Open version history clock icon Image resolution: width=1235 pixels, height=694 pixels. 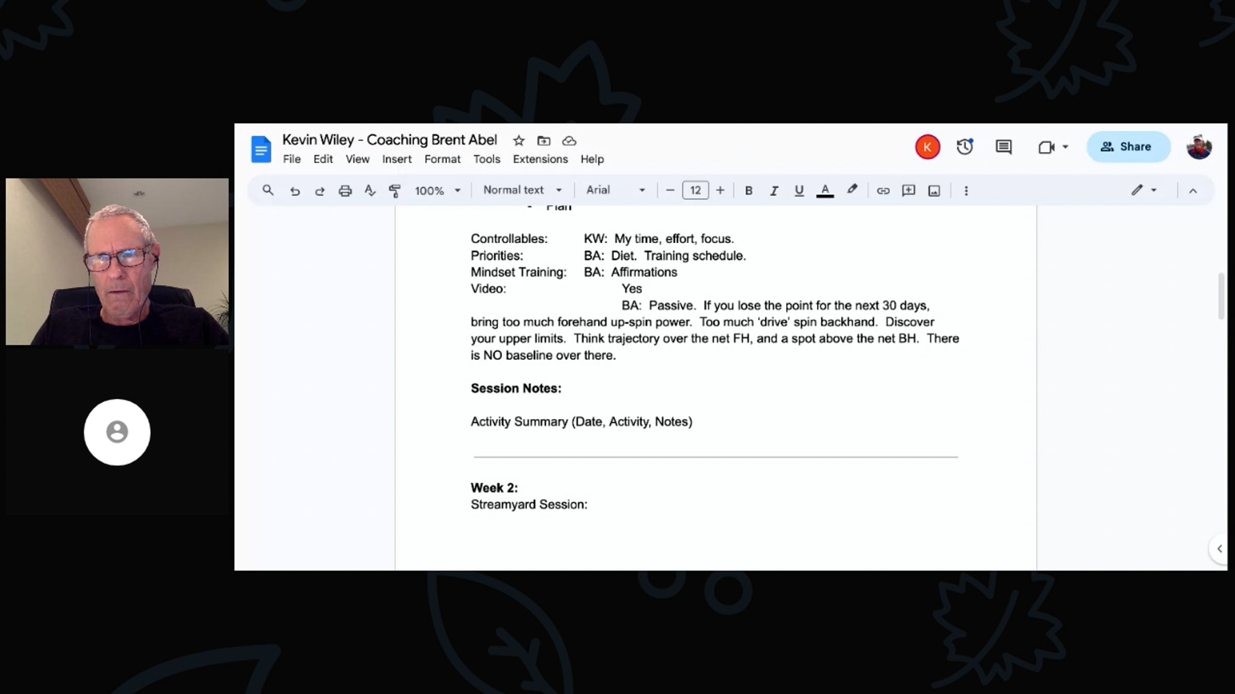(x=964, y=147)
